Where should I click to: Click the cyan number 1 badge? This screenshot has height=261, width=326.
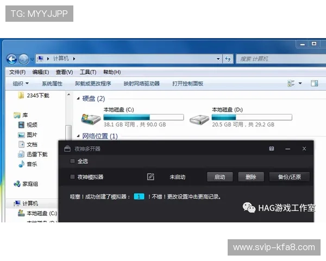139,196
